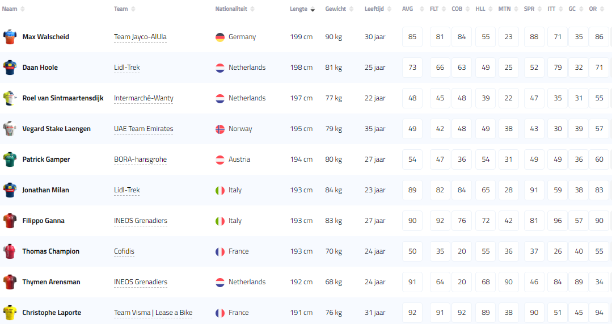612x324 pixels.
Task: Click Filippo Ganna's jersey icon
Action: point(10,221)
